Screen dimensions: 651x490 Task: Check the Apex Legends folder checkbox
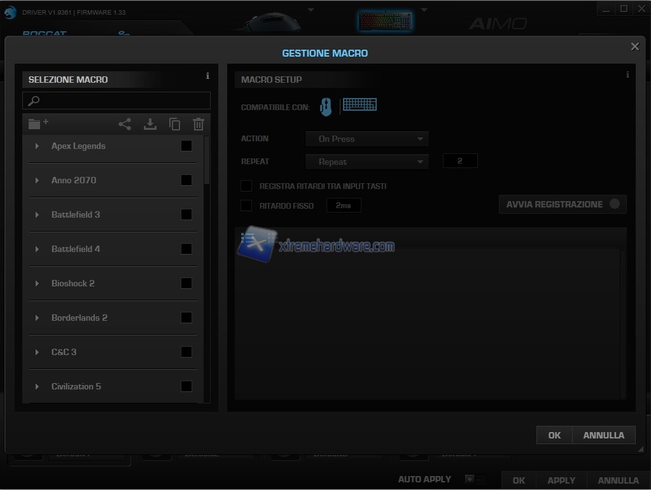point(186,146)
